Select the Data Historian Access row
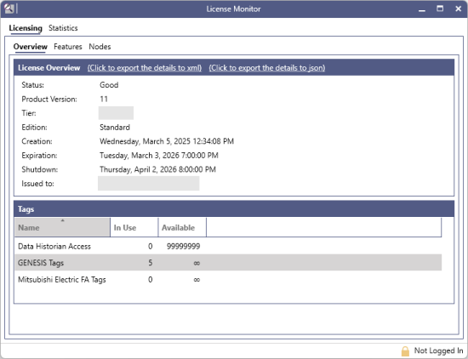The width and height of the screenshot is (468, 359). click(228, 247)
